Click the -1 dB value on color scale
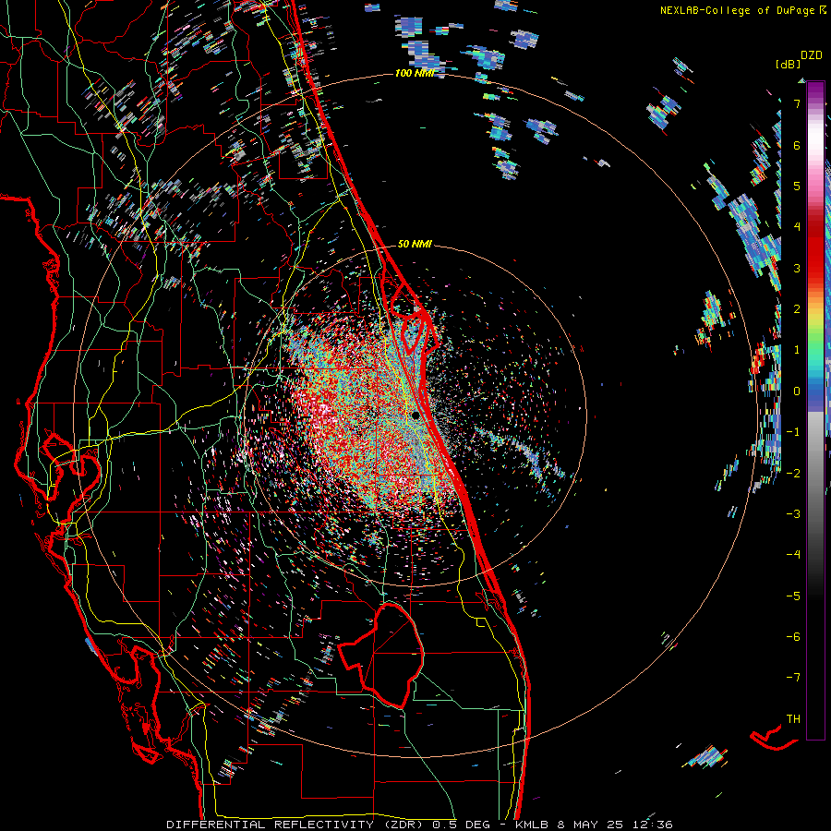The image size is (831, 831). (x=793, y=432)
